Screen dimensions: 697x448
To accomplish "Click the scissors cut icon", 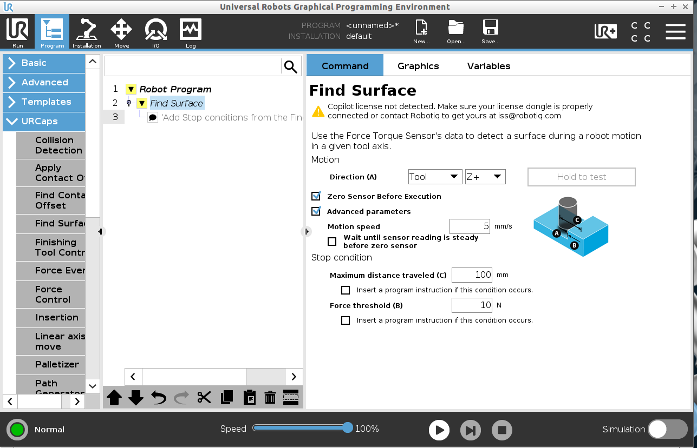I will click(204, 398).
